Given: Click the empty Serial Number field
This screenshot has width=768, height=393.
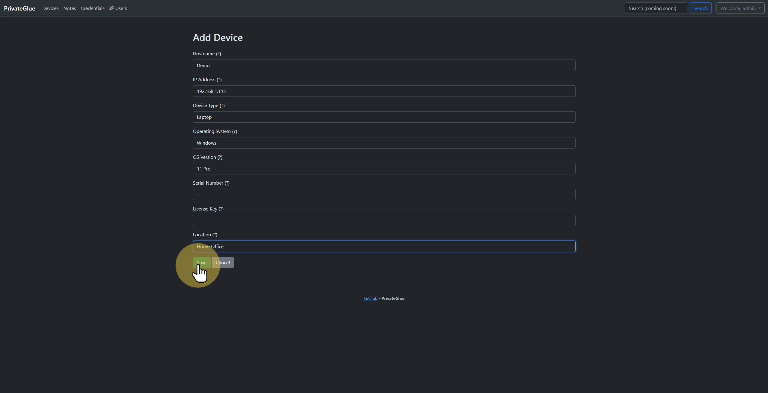Looking at the screenshot, I should click(384, 195).
